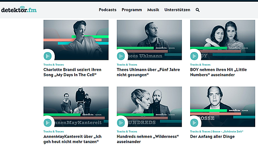Open article "Charlotte Brandi seziert ihren Song"
This screenshot has width=258, height=147.
[x=72, y=72]
